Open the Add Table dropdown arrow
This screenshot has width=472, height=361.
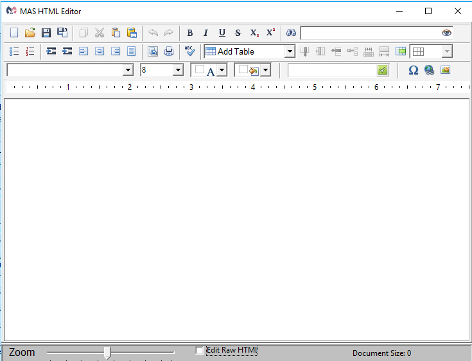pyautogui.click(x=290, y=51)
